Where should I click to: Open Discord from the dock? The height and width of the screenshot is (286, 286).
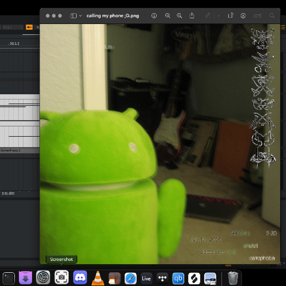click(x=80, y=278)
